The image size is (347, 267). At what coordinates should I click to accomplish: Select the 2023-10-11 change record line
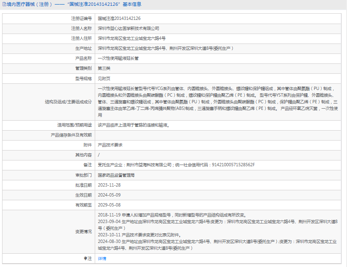pos(139,235)
